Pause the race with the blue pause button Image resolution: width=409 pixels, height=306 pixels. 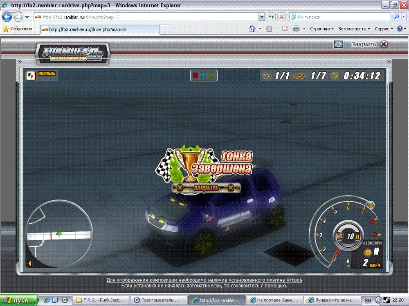204,75
